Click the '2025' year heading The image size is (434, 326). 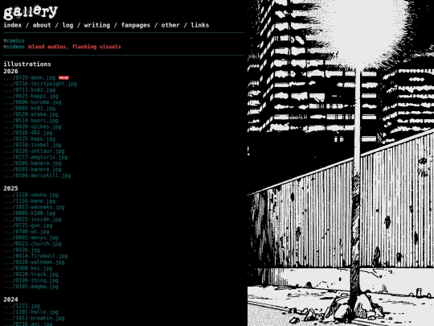coord(10,188)
